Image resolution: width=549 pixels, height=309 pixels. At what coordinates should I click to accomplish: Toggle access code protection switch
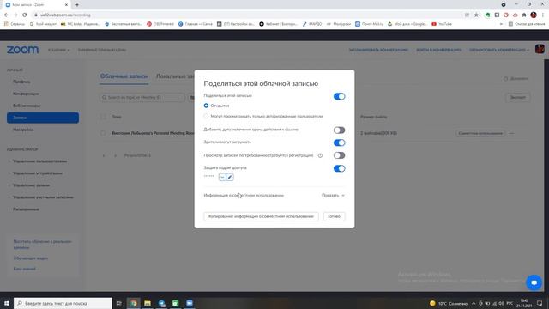click(339, 168)
